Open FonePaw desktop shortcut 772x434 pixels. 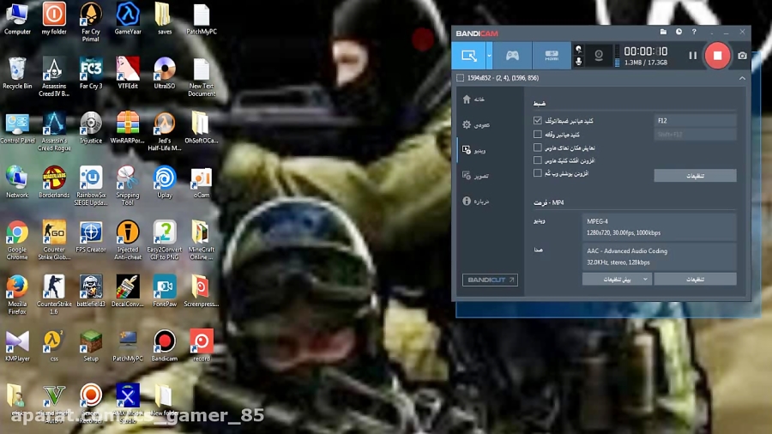pyautogui.click(x=165, y=292)
